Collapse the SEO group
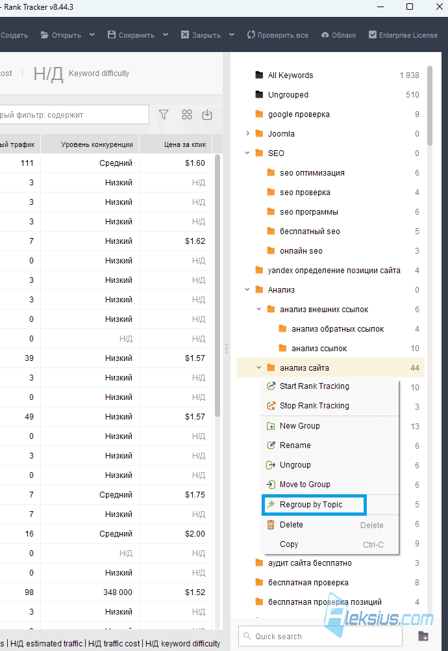 247,153
